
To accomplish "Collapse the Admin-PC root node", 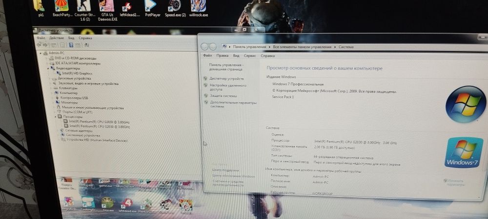I will point(41,53).
